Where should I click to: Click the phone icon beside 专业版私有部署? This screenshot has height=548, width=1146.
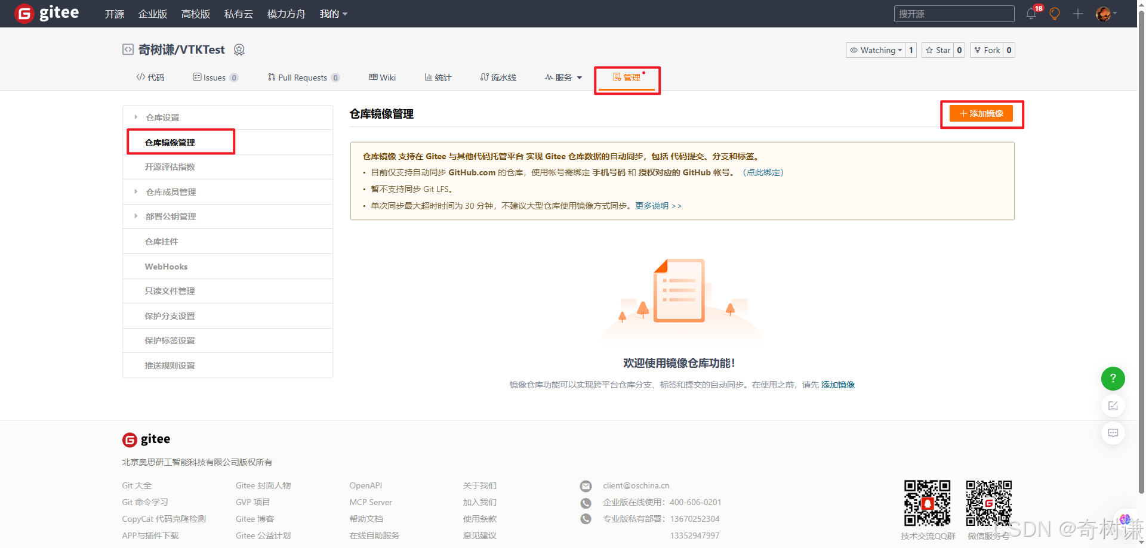pyautogui.click(x=586, y=519)
